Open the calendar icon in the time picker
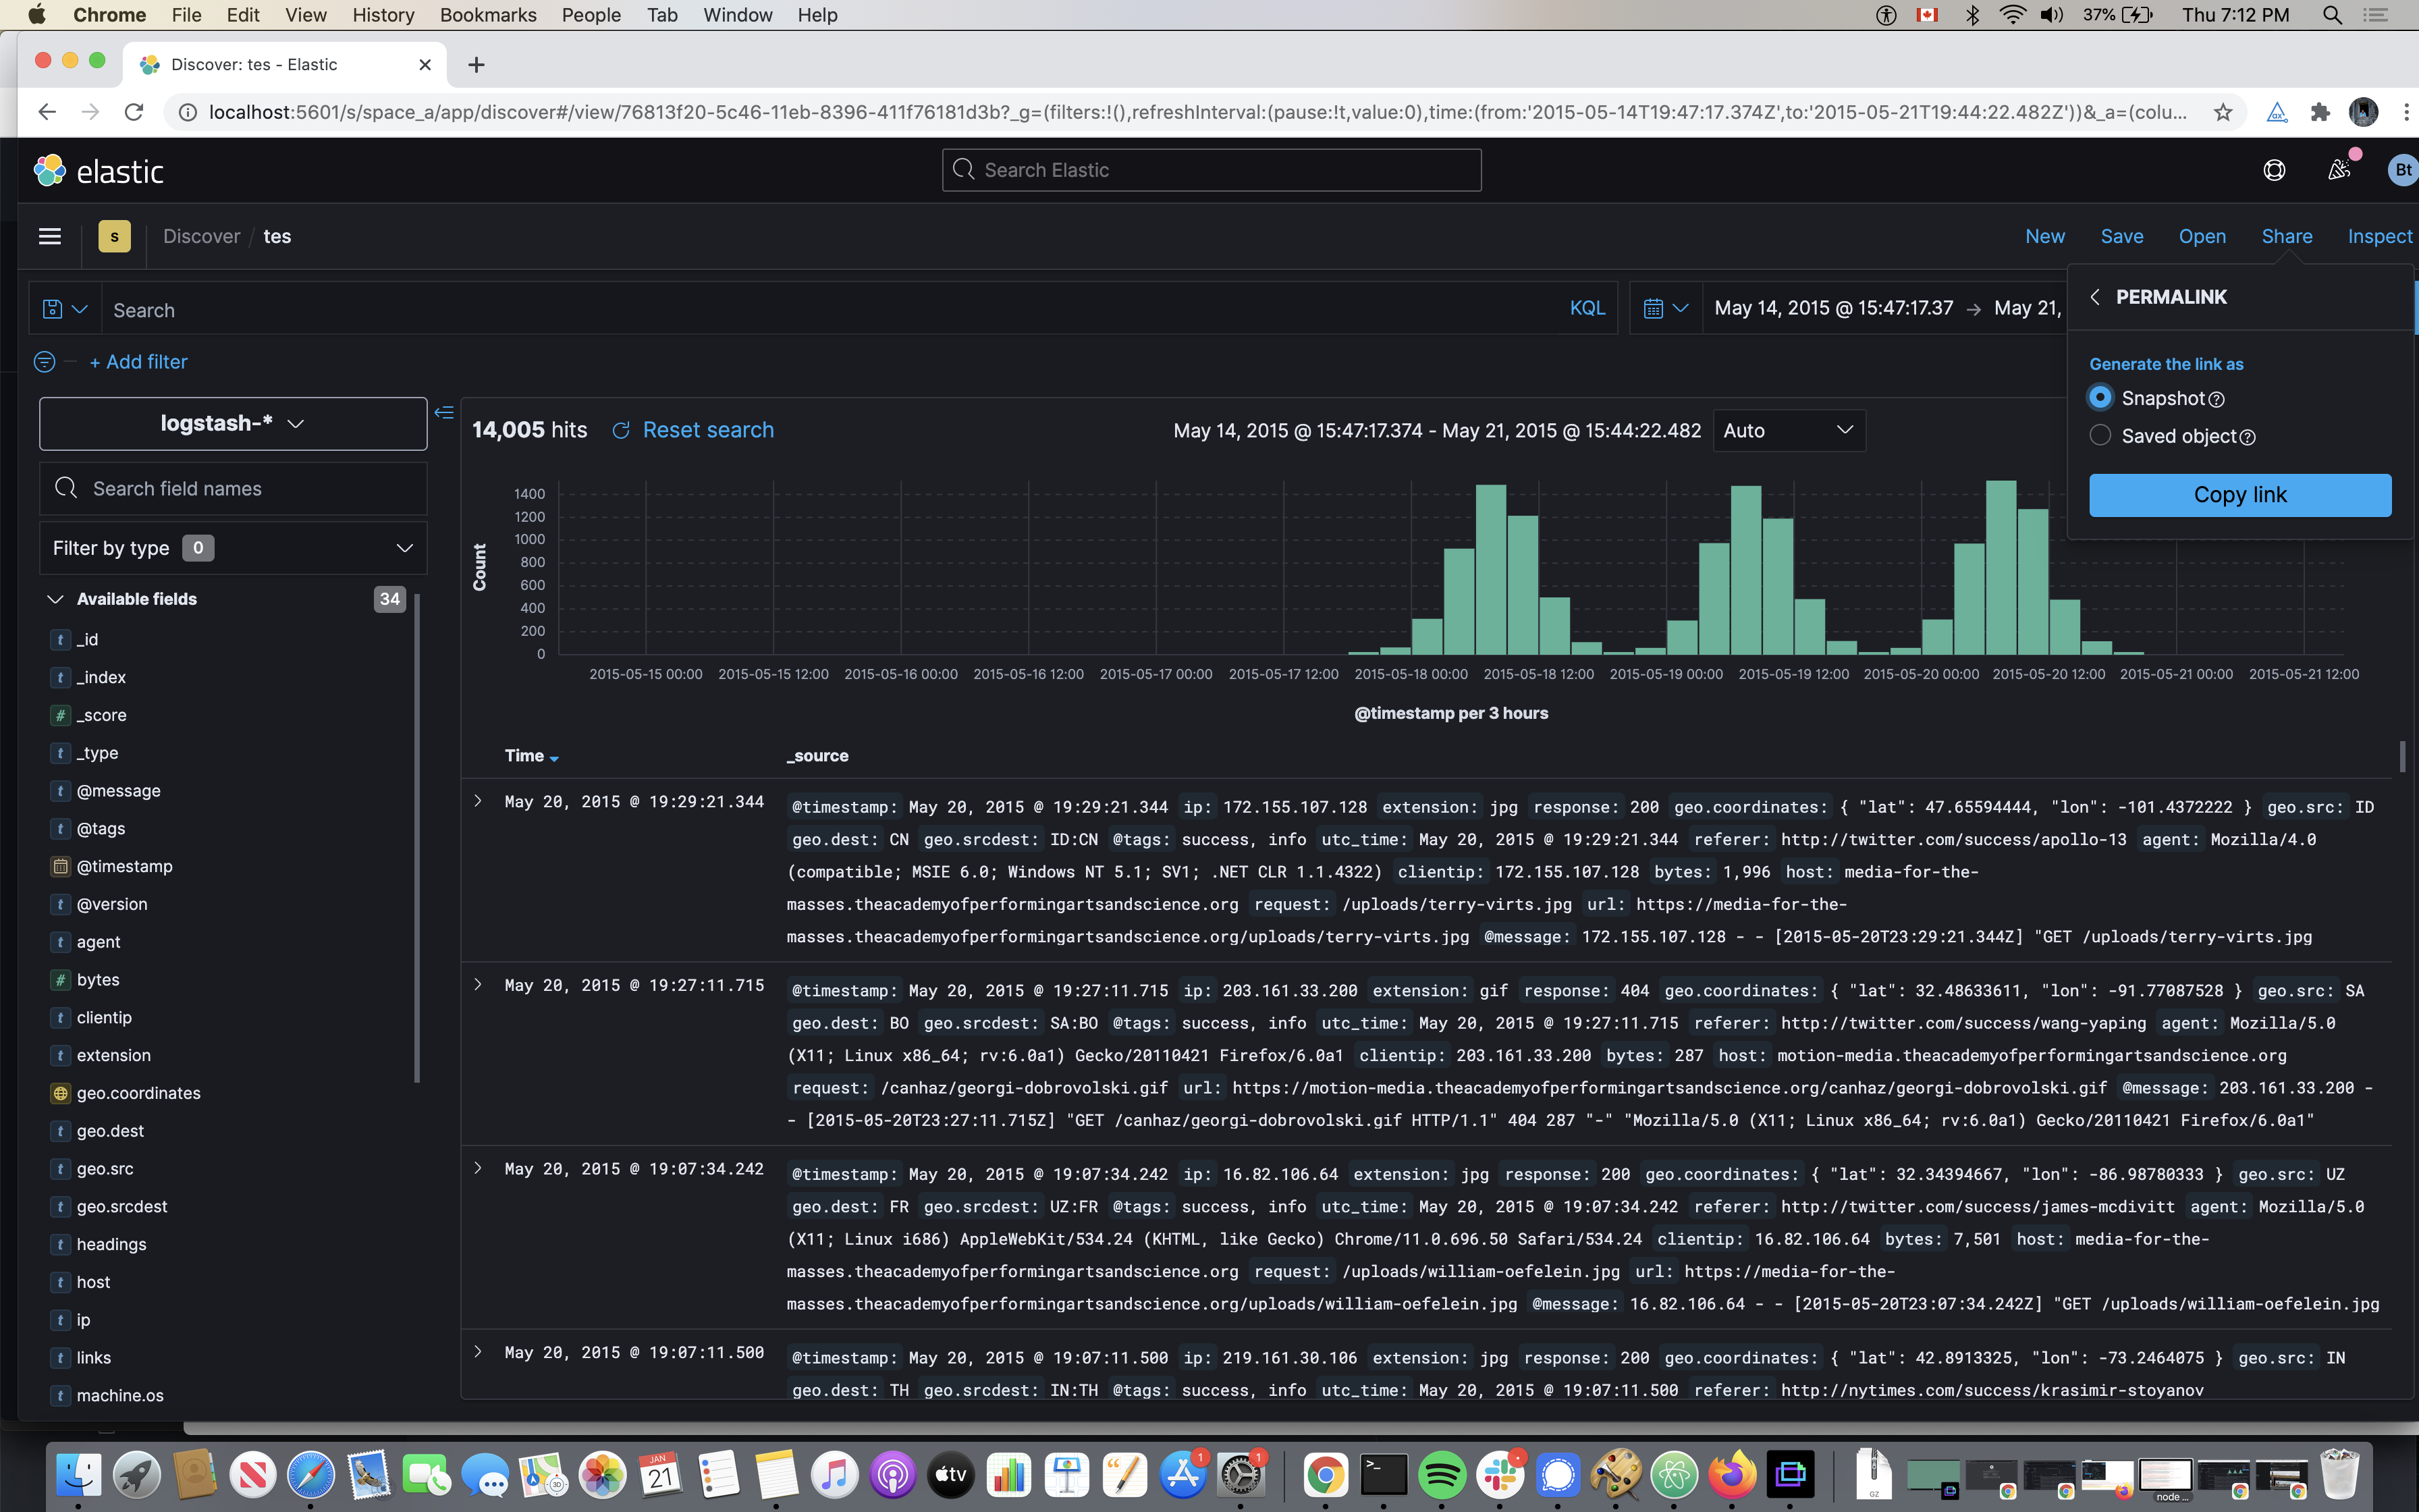This screenshot has width=2419, height=1512. (1656, 307)
